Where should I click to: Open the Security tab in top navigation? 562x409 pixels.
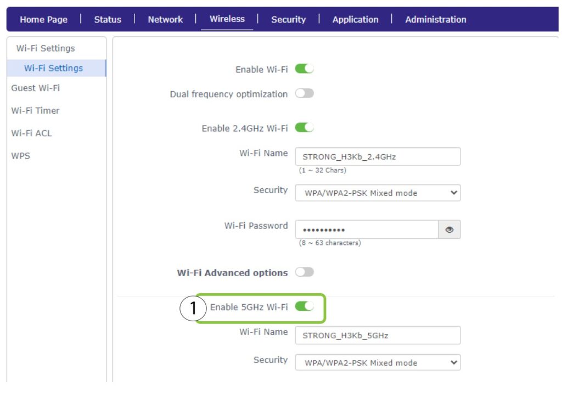point(289,19)
